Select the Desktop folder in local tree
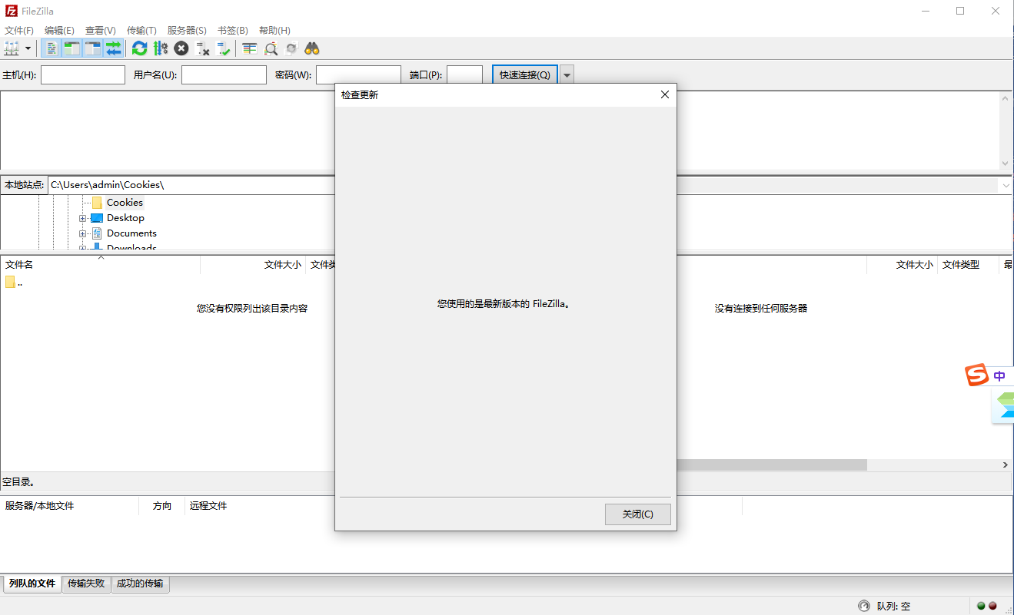 tap(125, 218)
